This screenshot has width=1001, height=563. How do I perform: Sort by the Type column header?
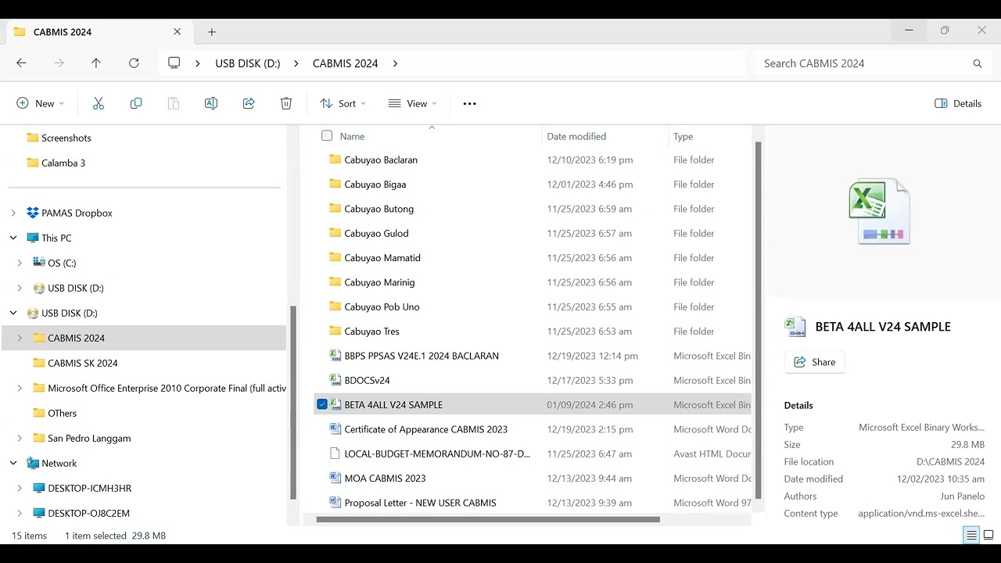tap(683, 136)
